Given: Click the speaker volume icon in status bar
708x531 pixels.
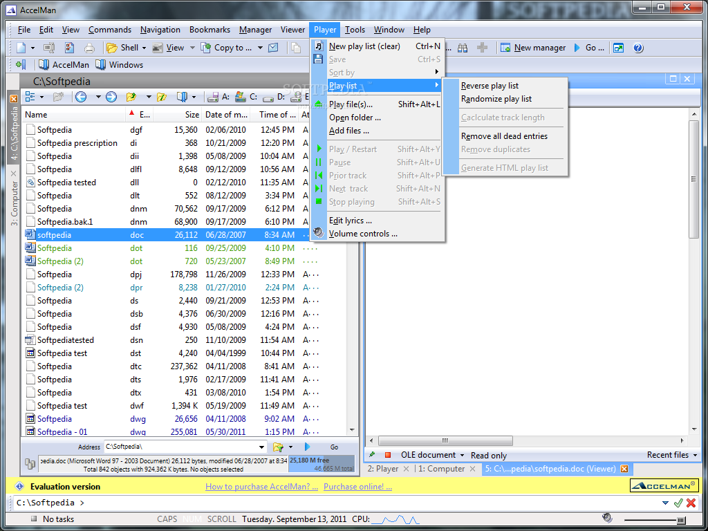Looking at the screenshot, I should [607, 519].
